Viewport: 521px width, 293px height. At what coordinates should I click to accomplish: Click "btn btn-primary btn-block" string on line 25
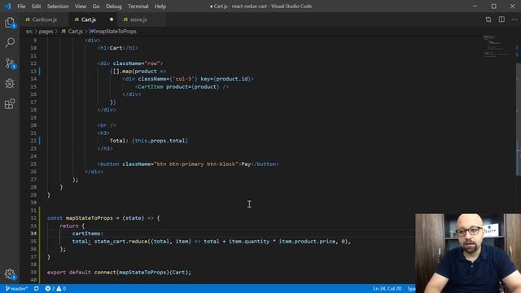(x=196, y=164)
